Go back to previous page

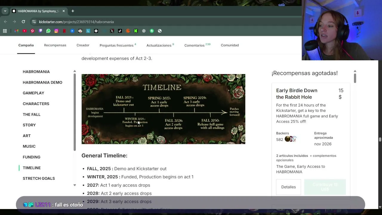click(5, 22)
